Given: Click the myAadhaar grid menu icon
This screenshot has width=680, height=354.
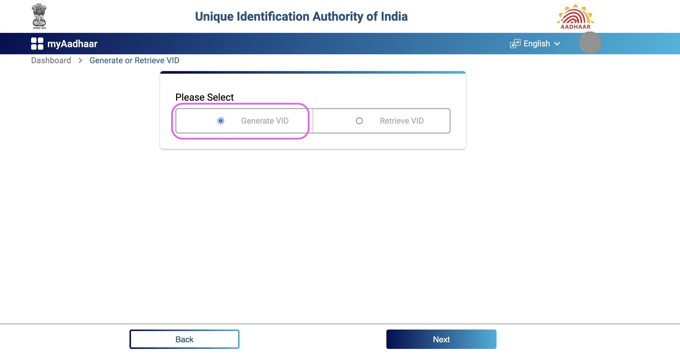Looking at the screenshot, I should [x=37, y=44].
